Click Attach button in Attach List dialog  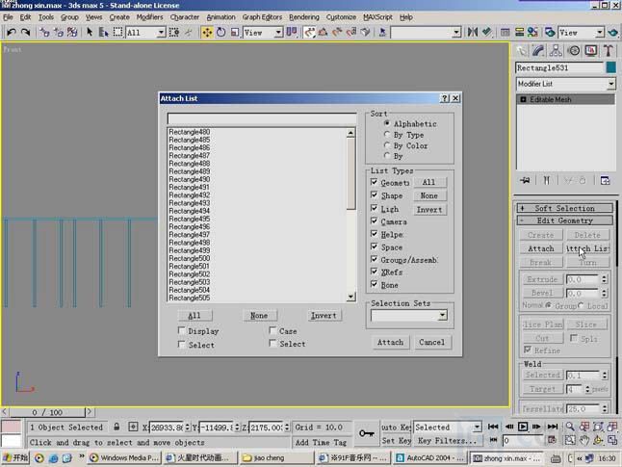coord(390,342)
